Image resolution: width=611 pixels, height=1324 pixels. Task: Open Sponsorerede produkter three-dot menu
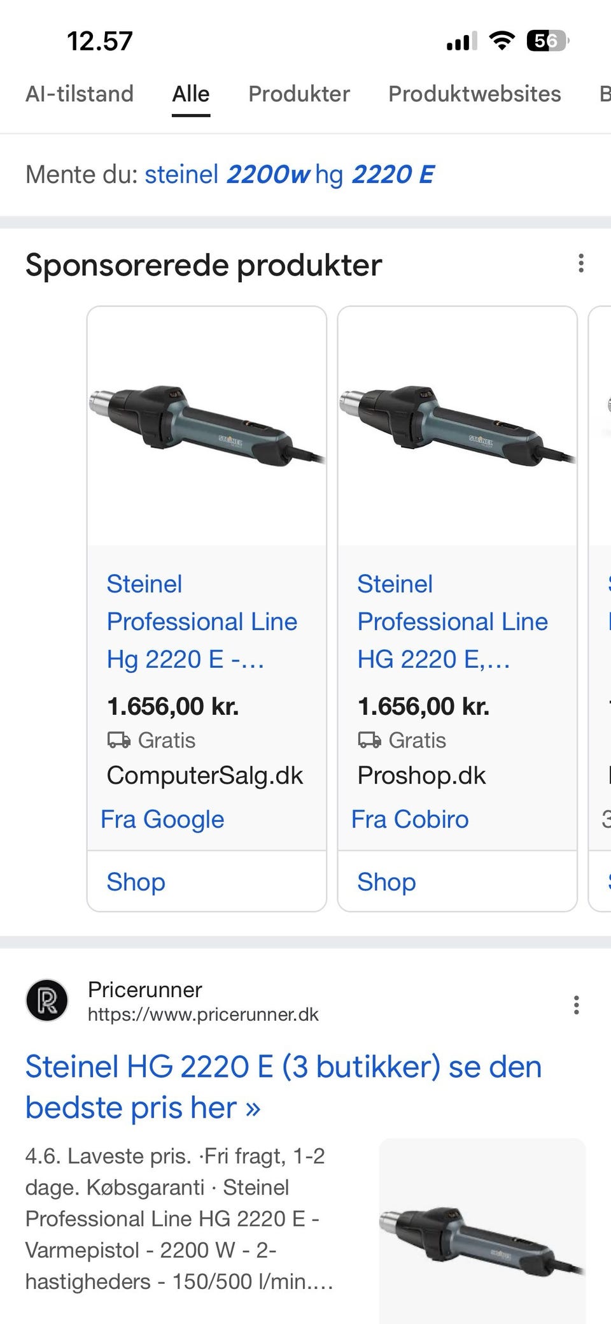(580, 264)
